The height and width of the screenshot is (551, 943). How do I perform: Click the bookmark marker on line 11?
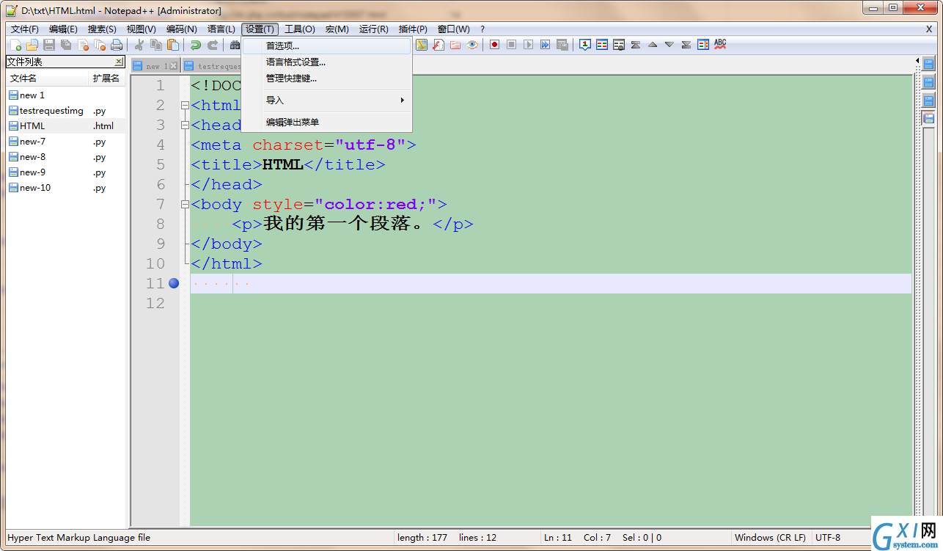pyautogui.click(x=174, y=283)
